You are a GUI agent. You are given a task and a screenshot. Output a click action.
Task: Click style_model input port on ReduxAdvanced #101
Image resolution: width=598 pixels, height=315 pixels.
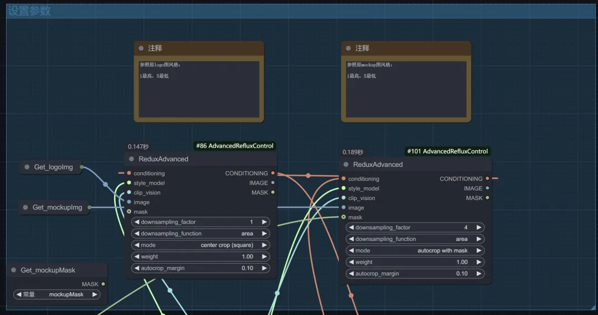coord(344,188)
